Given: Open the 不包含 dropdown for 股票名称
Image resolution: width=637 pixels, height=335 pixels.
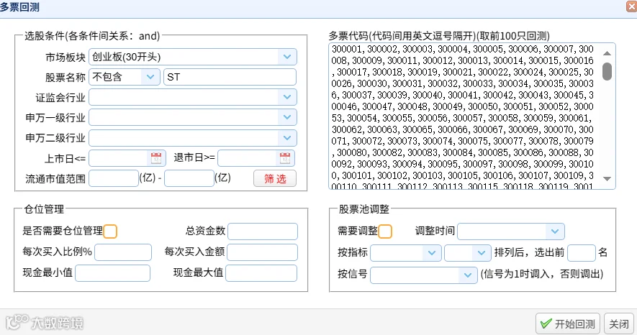Looking at the screenshot, I should pos(125,77).
